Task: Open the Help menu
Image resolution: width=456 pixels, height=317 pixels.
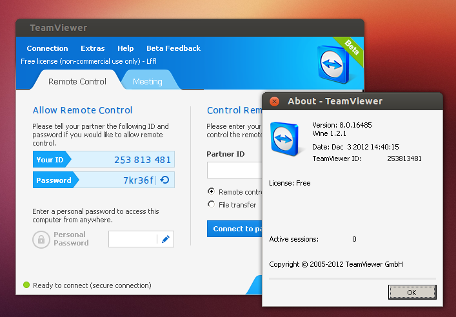Action: pyautogui.click(x=126, y=48)
